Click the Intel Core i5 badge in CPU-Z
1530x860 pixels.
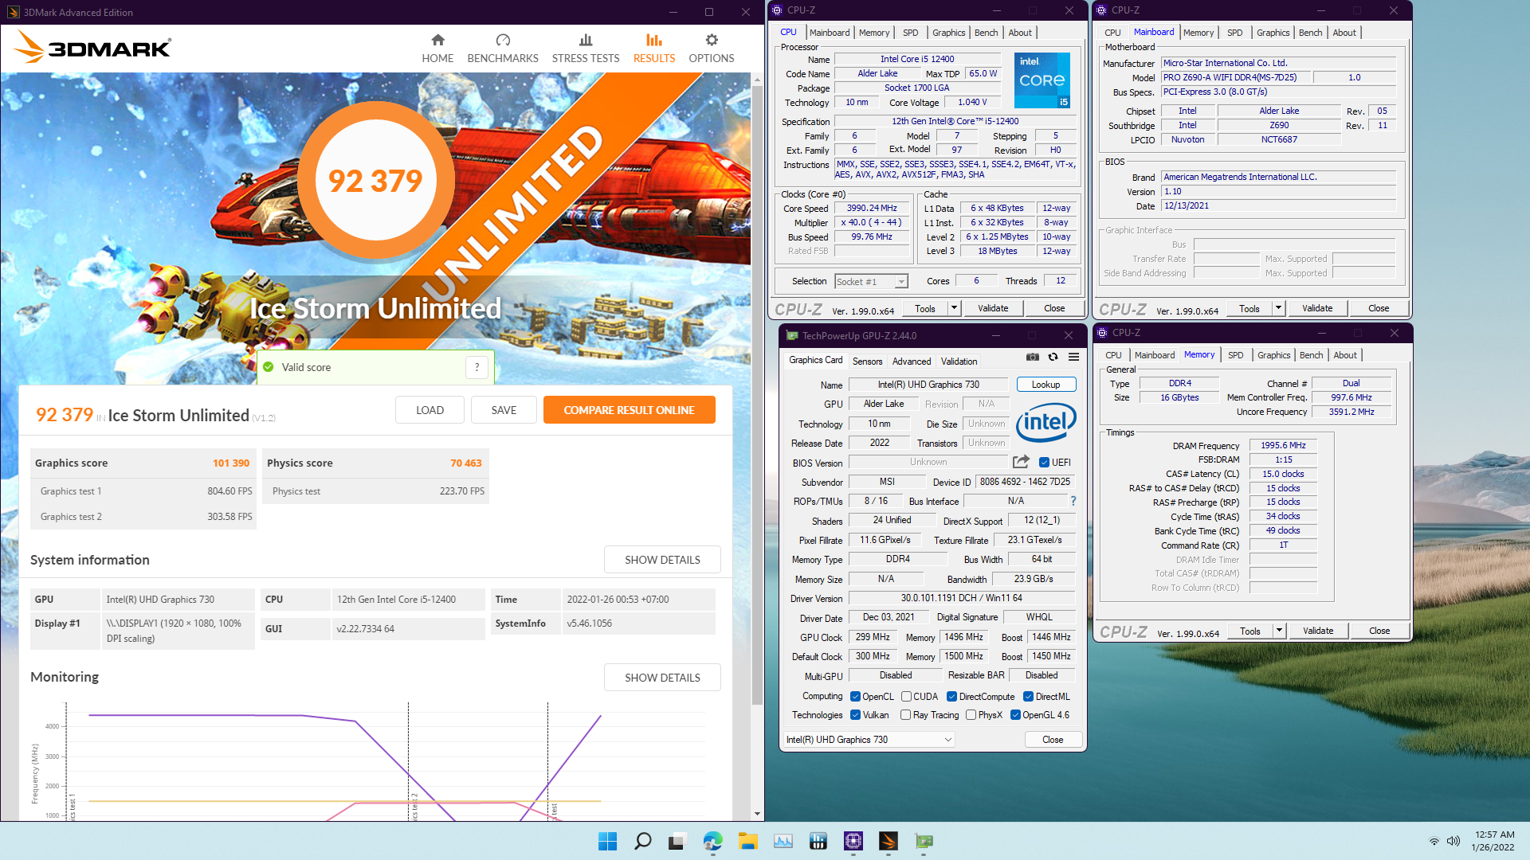click(x=1042, y=80)
